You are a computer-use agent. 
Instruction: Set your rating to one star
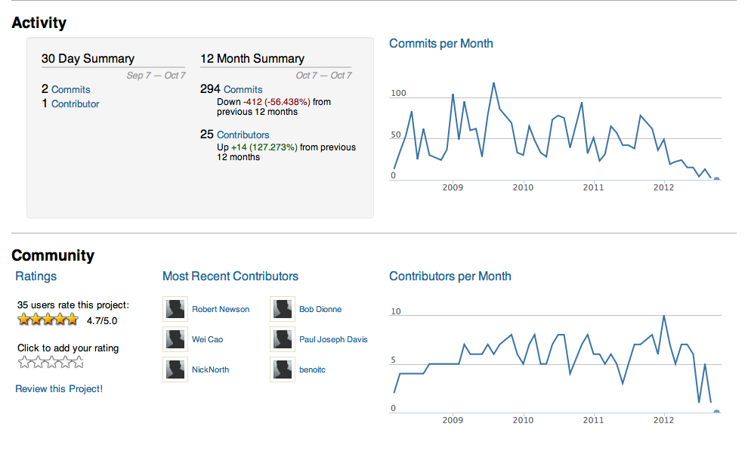click(23, 363)
